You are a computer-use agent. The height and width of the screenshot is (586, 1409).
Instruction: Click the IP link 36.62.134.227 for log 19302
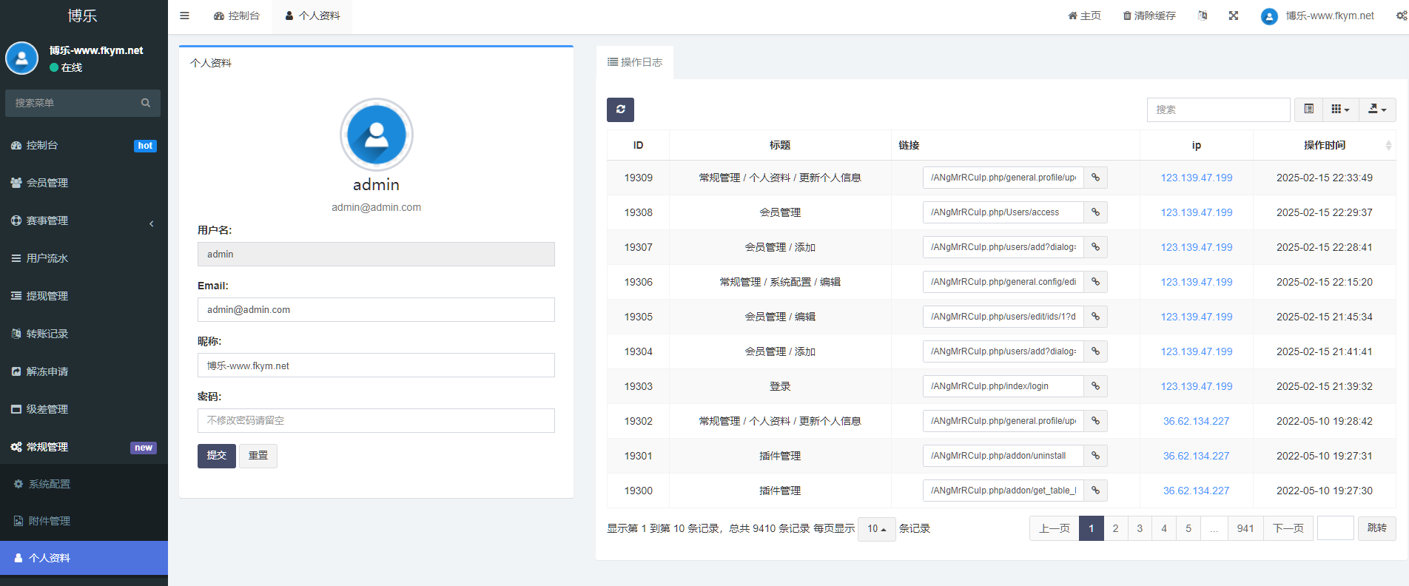pyautogui.click(x=1196, y=421)
